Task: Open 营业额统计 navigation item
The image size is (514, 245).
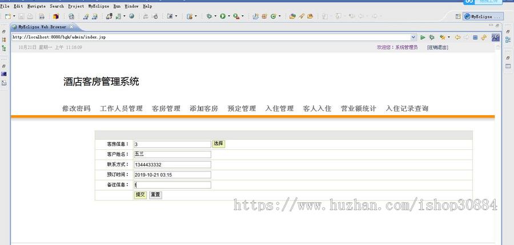Action: coord(359,109)
